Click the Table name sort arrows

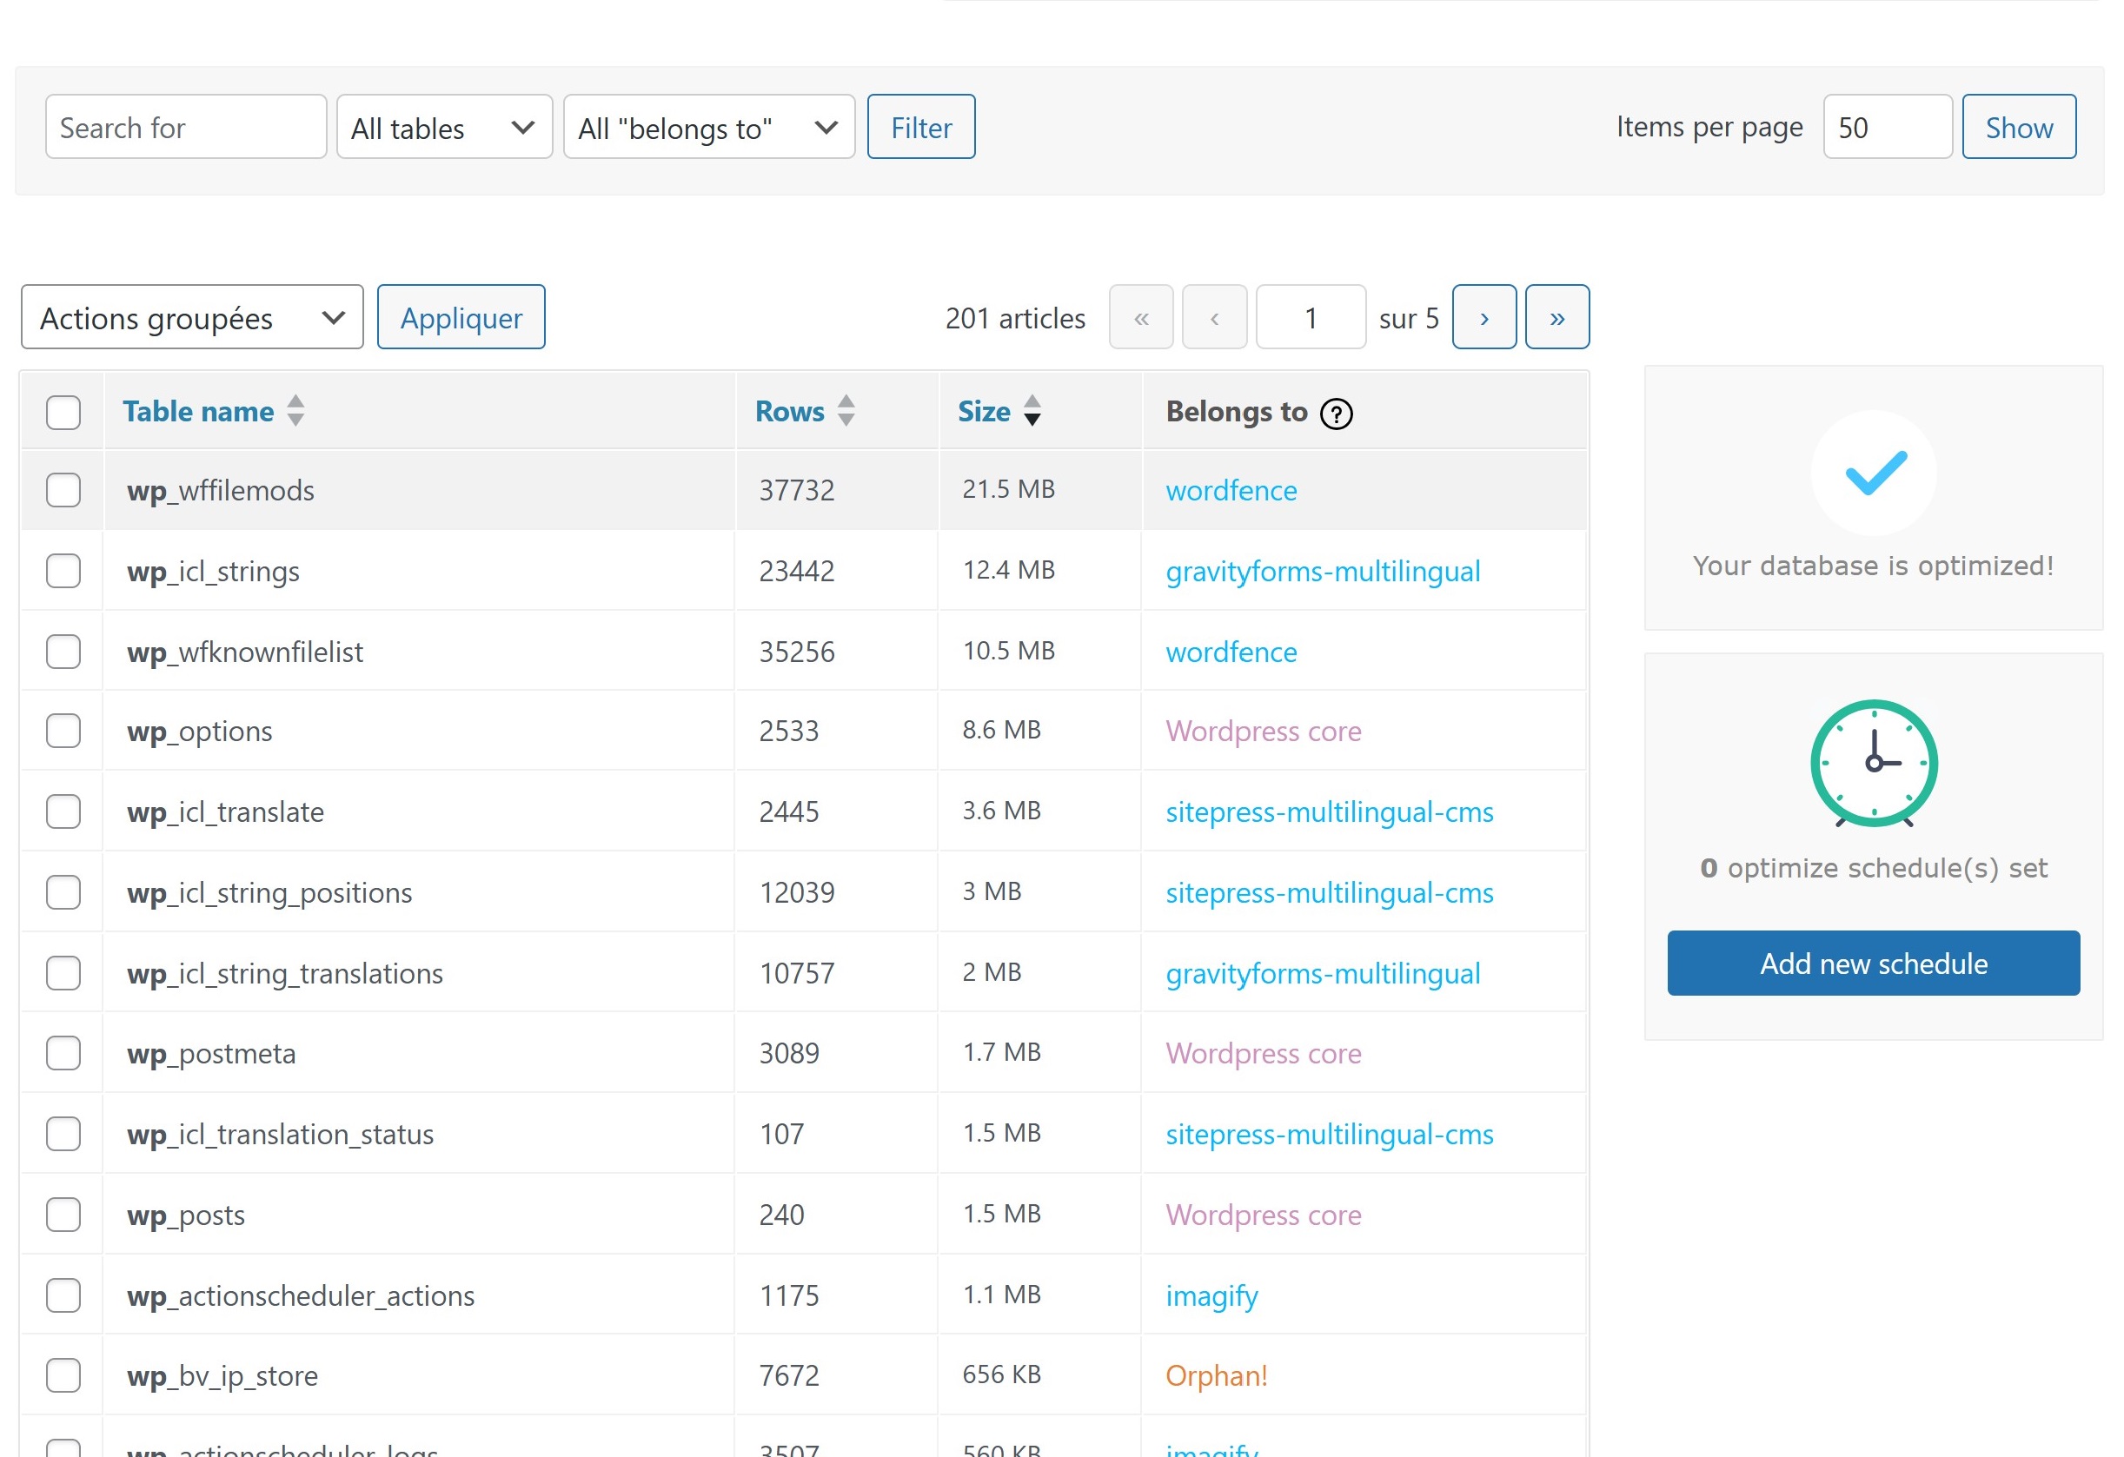point(295,411)
